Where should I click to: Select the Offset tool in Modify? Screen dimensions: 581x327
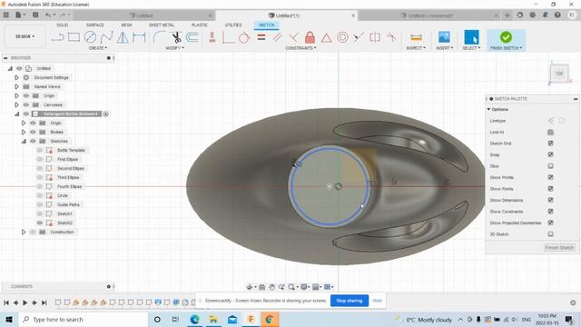tap(192, 37)
